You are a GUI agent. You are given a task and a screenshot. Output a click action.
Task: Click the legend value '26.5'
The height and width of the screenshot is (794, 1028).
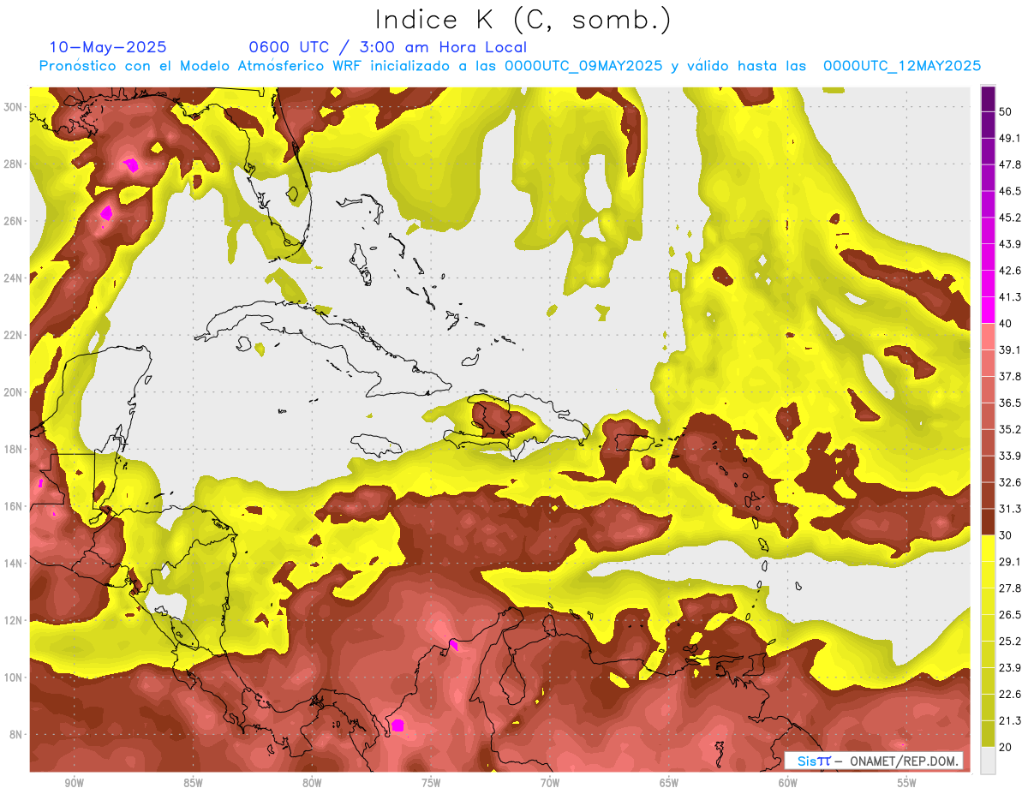[x=1010, y=614]
